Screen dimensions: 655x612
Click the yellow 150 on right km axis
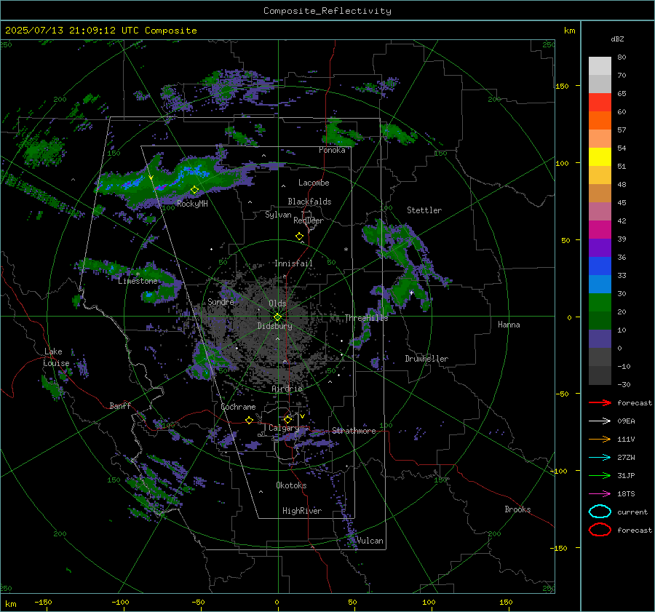[x=562, y=86]
